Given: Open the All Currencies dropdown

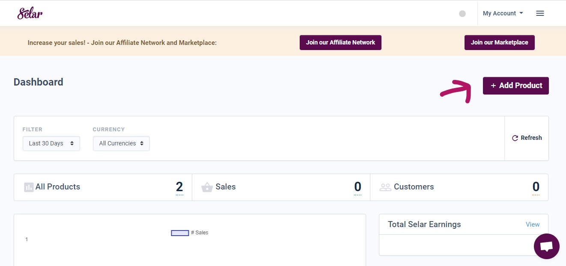Looking at the screenshot, I should tap(121, 143).
